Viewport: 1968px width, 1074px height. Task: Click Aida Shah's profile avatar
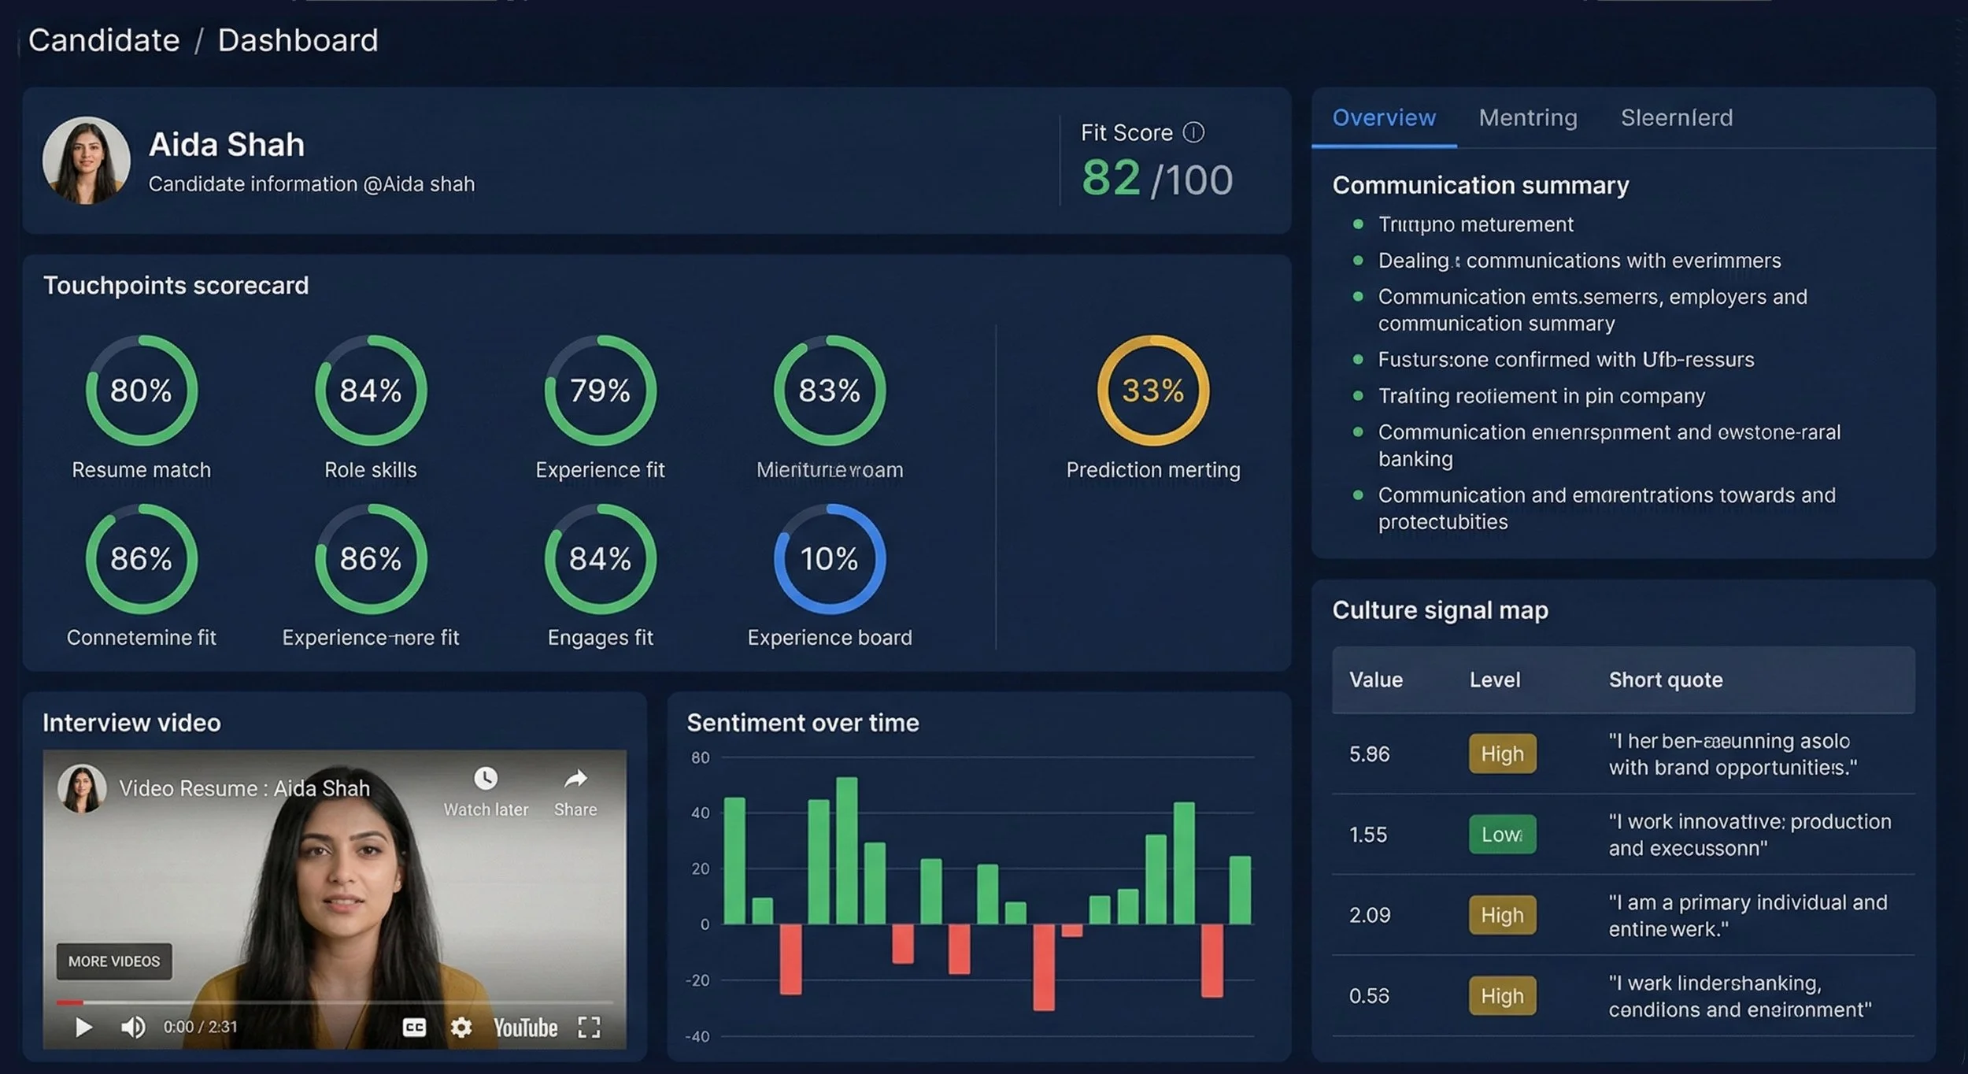[87, 159]
